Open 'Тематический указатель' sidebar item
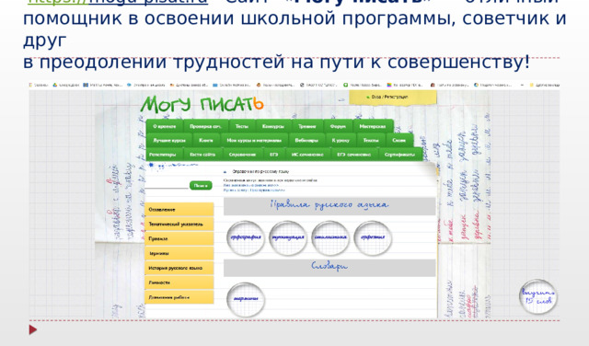This screenshot has width=589, height=346. pyautogui.click(x=179, y=225)
